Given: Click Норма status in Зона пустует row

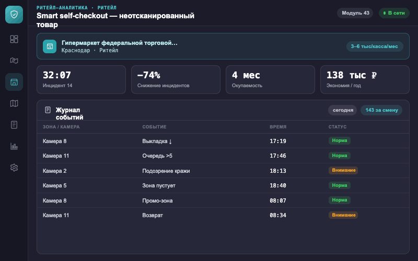Looking at the screenshot, I should pyautogui.click(x=339, y=185).
